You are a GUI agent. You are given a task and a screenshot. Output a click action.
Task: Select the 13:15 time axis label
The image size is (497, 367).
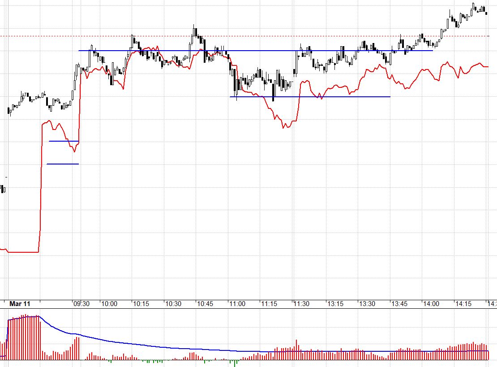335,304
